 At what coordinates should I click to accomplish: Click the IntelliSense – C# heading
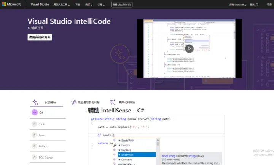pos(116,111)
